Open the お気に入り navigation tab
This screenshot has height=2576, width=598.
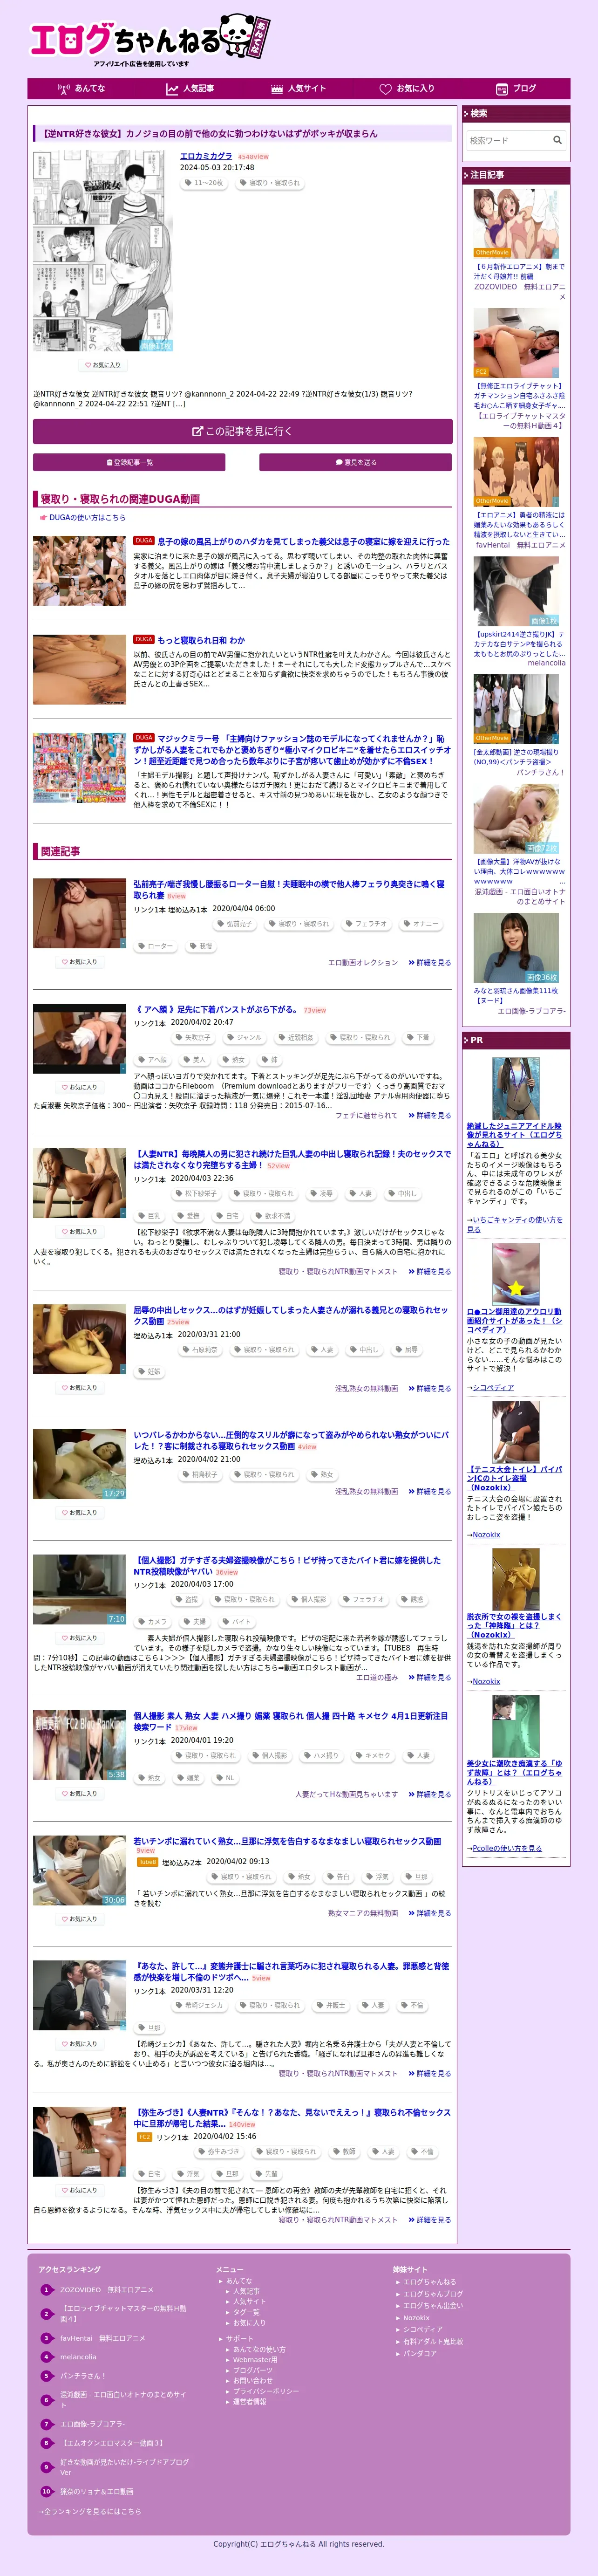click(x=407, y=89)
